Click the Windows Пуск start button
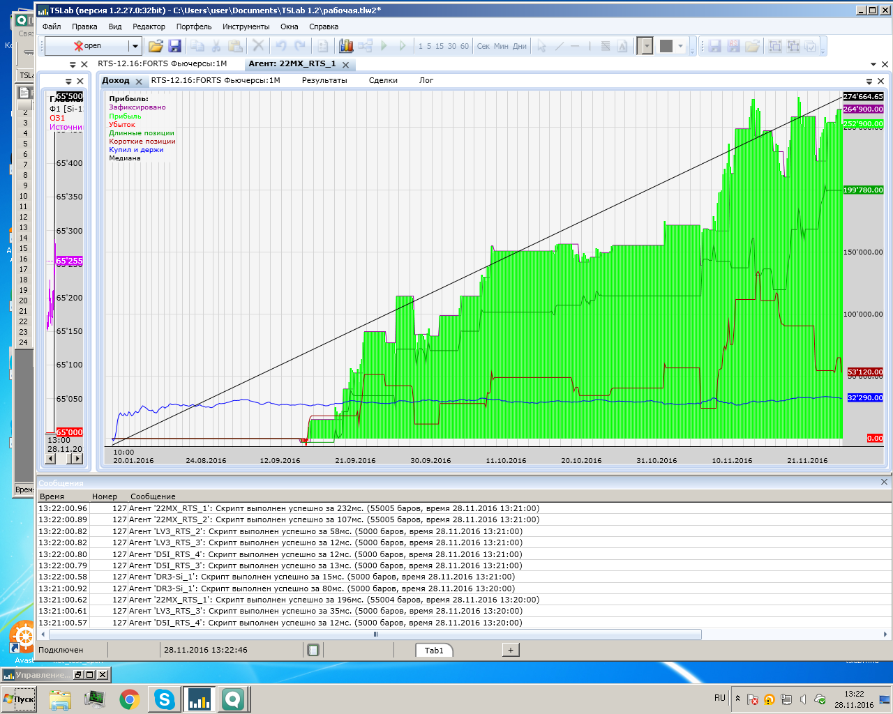 [x=20, y=699]
